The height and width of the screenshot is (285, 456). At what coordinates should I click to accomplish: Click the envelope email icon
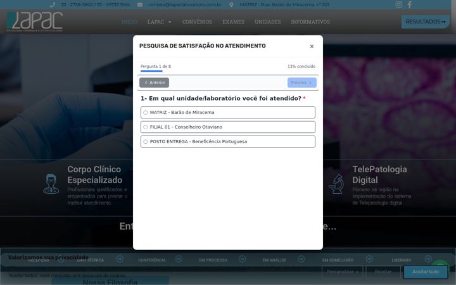point(140,4)
